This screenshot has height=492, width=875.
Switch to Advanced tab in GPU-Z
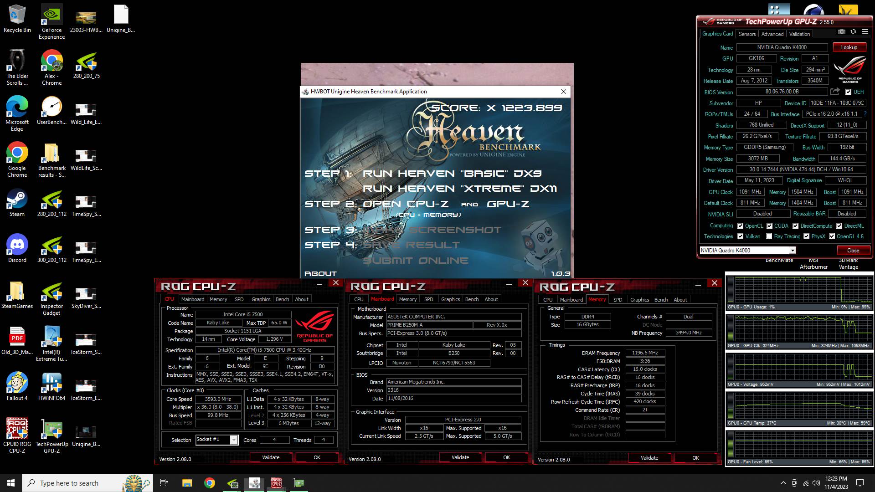click(772, 34)
